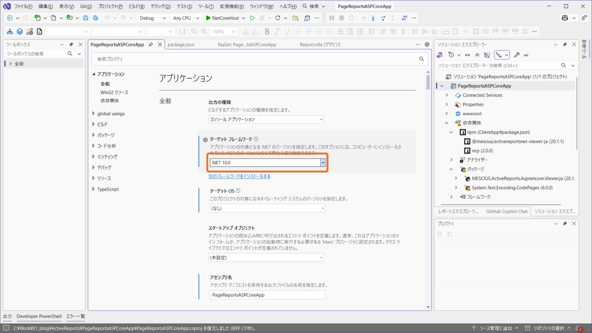
Task: Expand the Connected Services node
Action: (447, 95)
